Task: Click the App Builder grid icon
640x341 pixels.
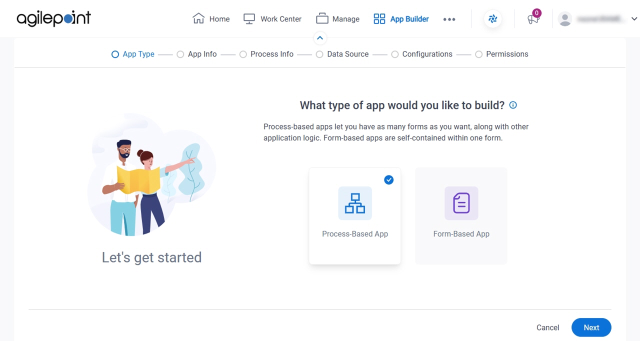Action: click(x=379, y=19)
